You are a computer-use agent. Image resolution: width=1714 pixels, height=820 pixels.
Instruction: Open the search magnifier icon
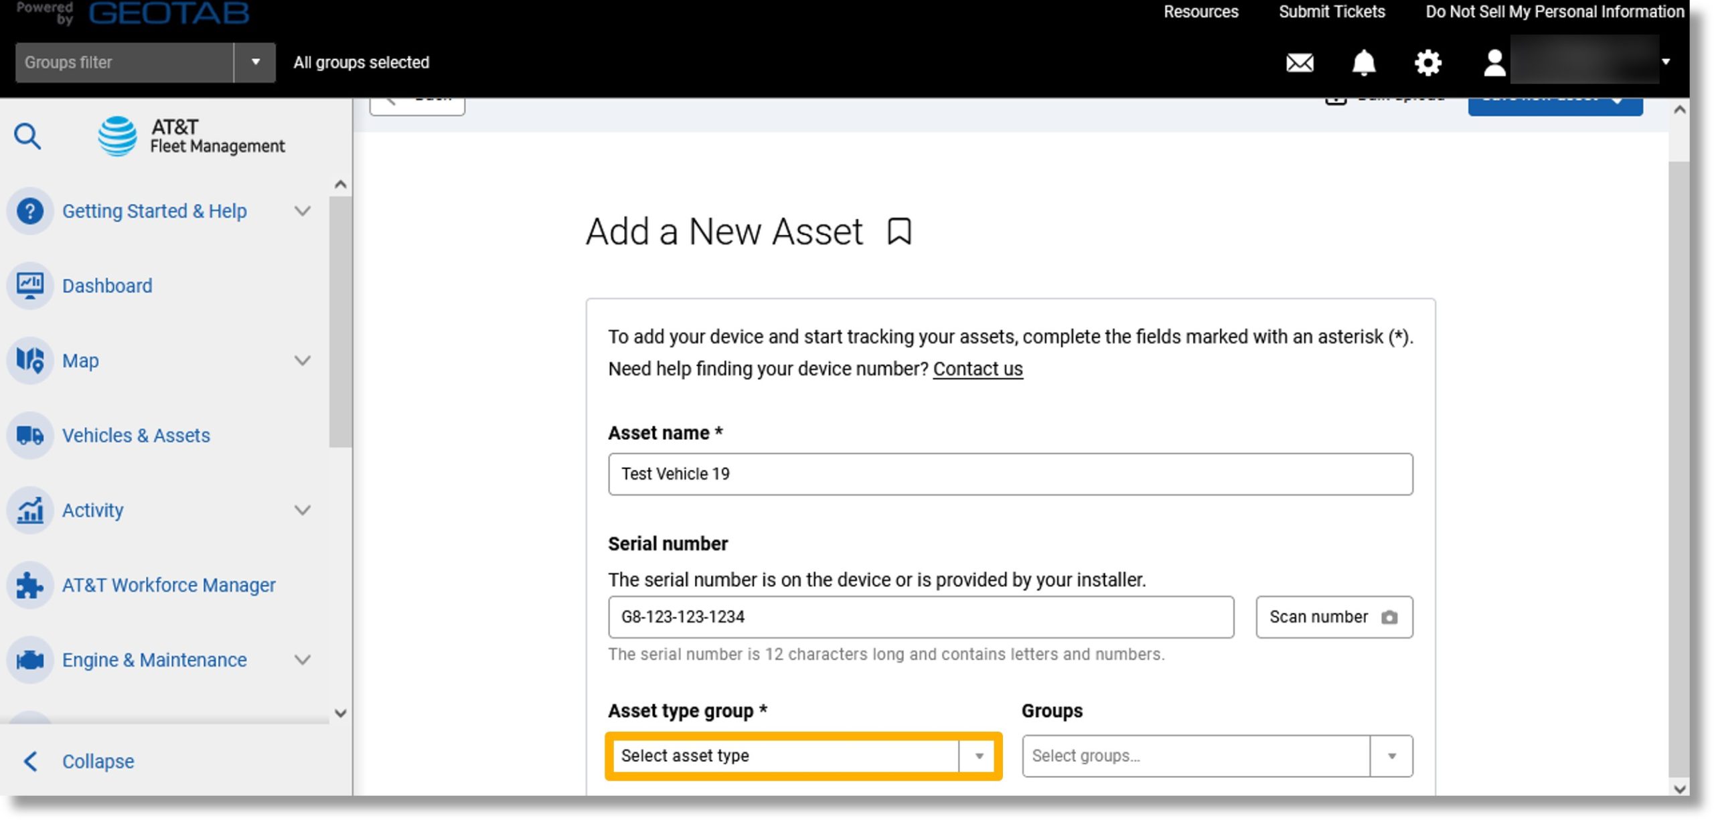pos(27,137)
